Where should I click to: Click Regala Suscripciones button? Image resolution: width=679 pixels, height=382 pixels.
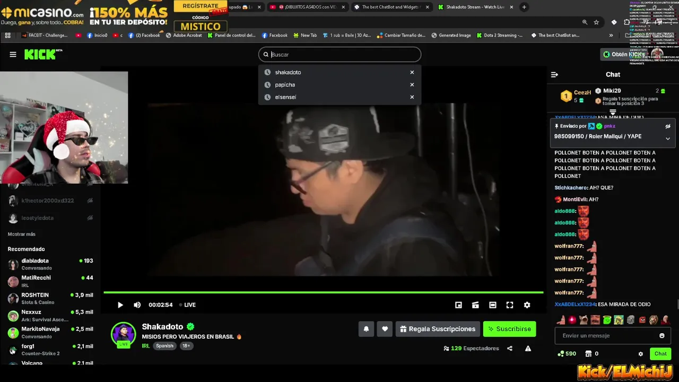pos(438,329)
